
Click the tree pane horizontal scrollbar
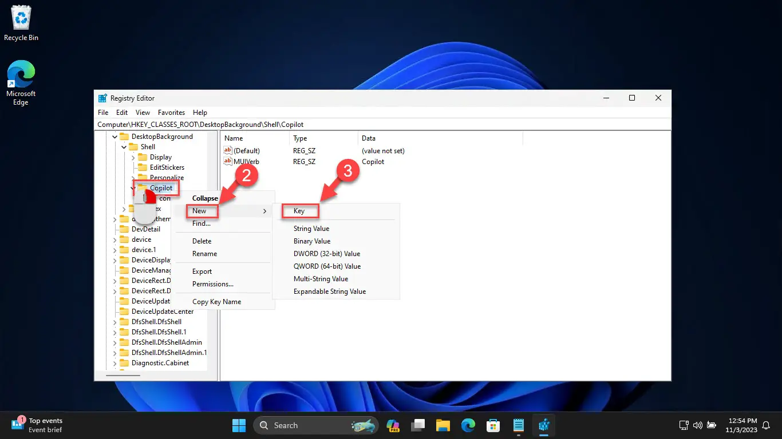point(123,376)
